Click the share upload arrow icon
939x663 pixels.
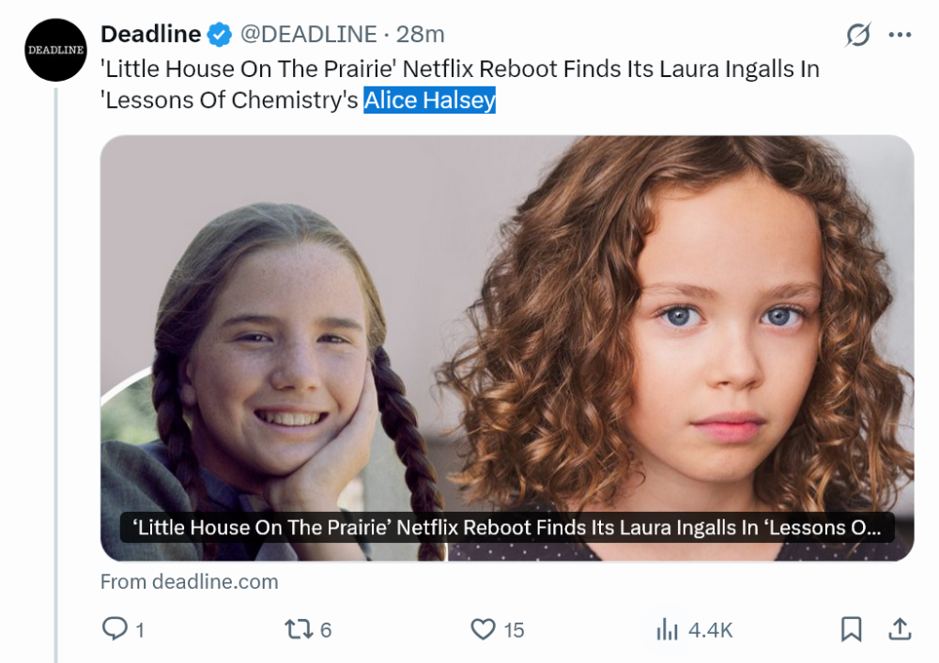[x=899, y=628]
